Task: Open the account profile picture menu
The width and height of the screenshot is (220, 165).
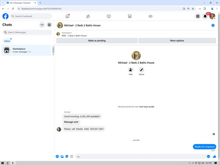Action: tap(212, 16)
